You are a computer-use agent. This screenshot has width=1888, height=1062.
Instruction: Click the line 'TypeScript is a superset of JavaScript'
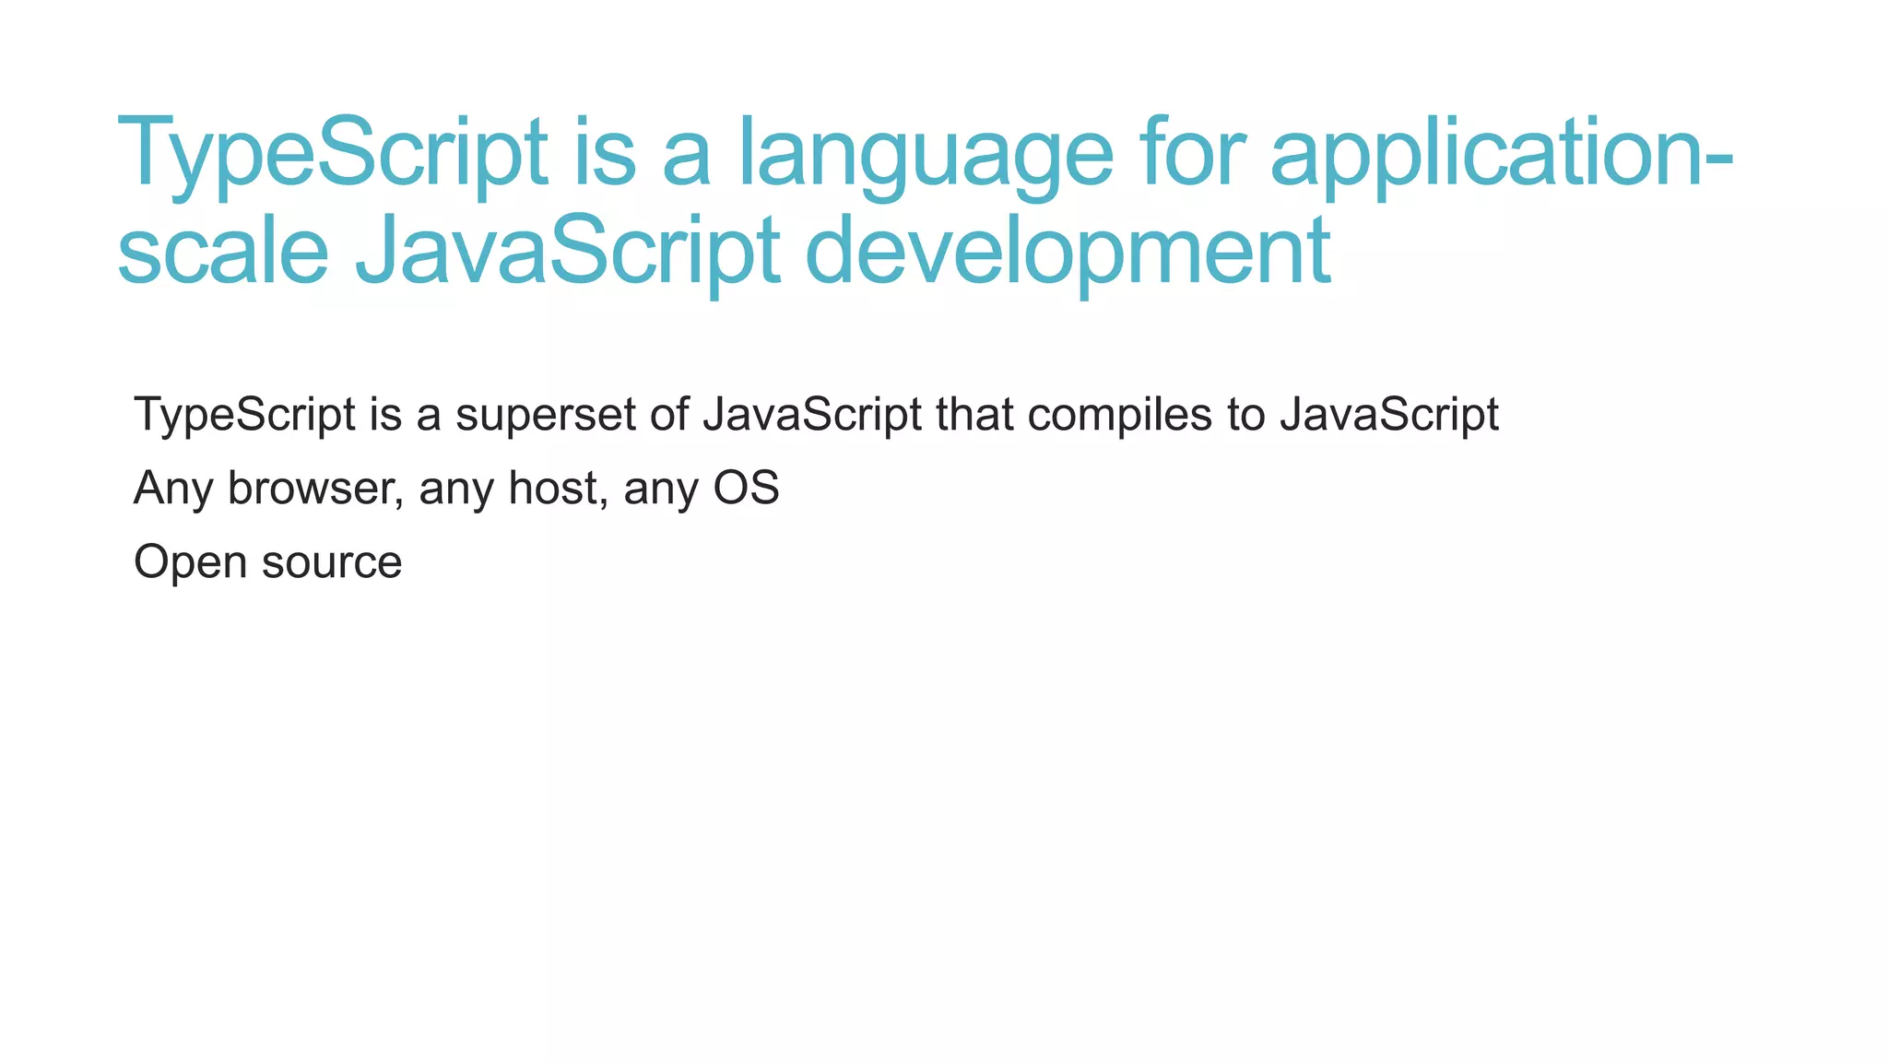pos(816,414)
